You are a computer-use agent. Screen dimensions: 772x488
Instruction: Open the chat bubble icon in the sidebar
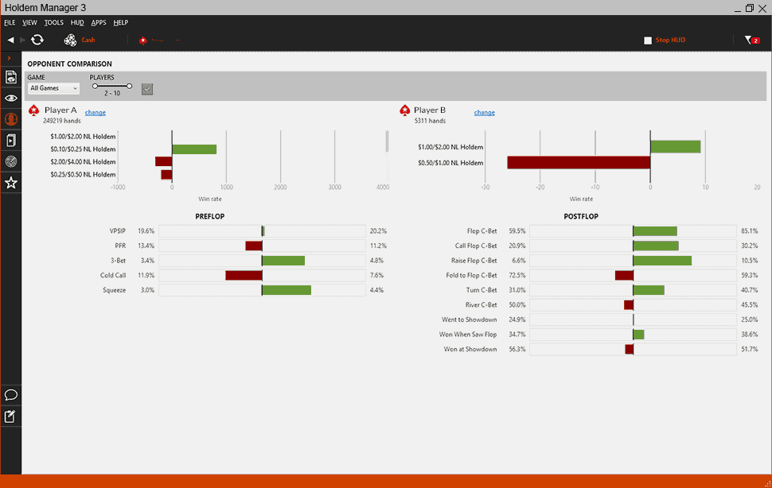[11, 395]
